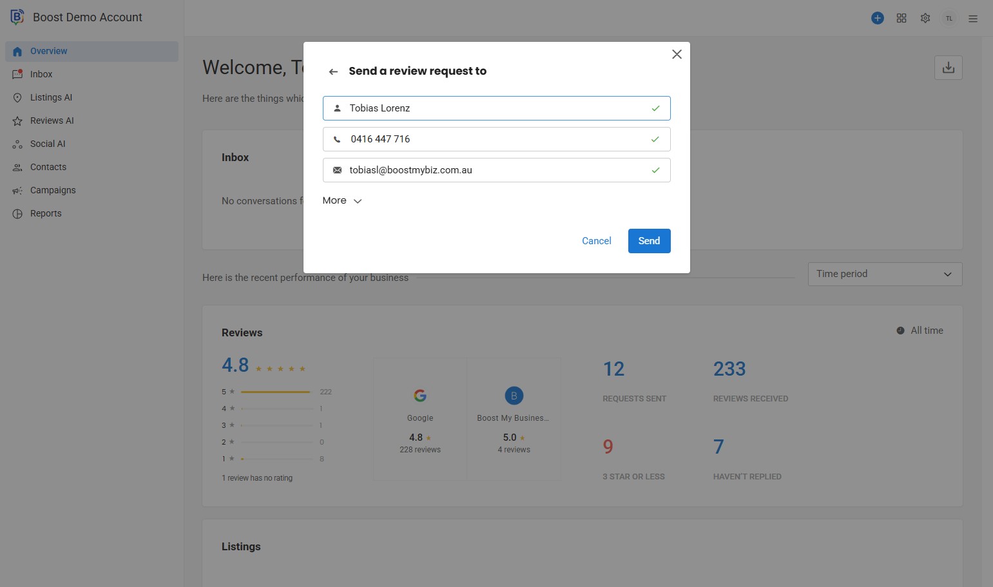This screenshot has height=587, width=993.
Task: Go to Reviews AI in sidebar
Action: [52, 120]
